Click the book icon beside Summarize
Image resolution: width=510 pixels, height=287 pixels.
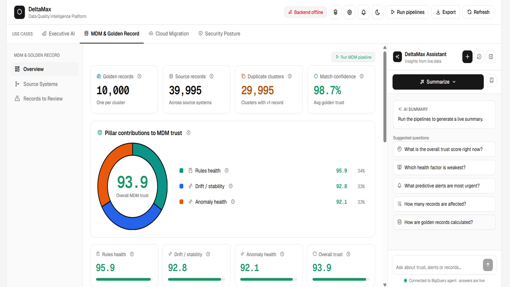(492, 81)
